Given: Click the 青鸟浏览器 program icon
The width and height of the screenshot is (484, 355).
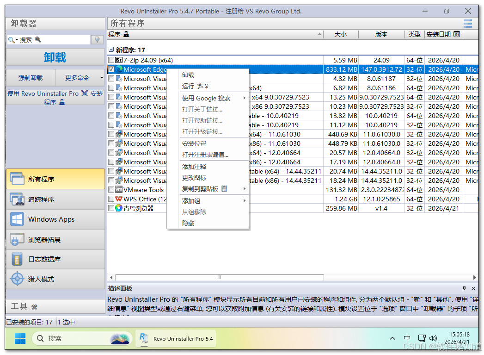Looking at the screenshot, I should point(119,208).
